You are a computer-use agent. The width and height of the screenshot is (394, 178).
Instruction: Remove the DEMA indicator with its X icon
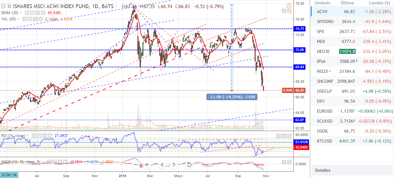(x=43, y=13)
